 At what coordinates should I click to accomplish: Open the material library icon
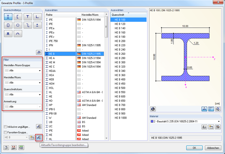tap(204, 127)
